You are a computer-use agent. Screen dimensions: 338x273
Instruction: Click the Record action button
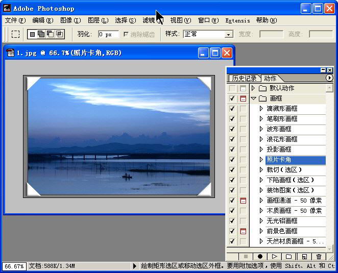click(x=260, y=257)
